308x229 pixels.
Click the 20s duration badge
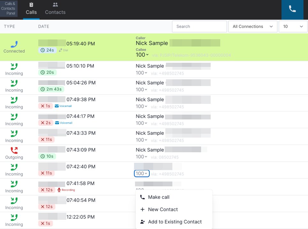coord(47,72)
